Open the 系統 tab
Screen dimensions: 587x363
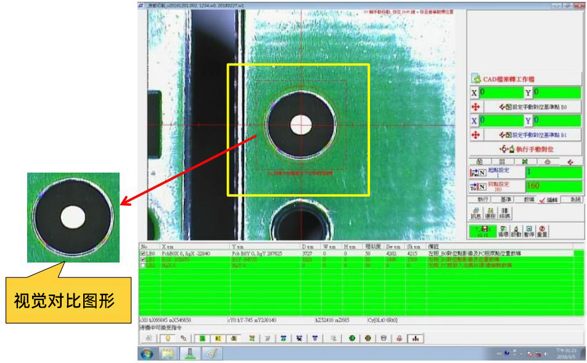575,200
